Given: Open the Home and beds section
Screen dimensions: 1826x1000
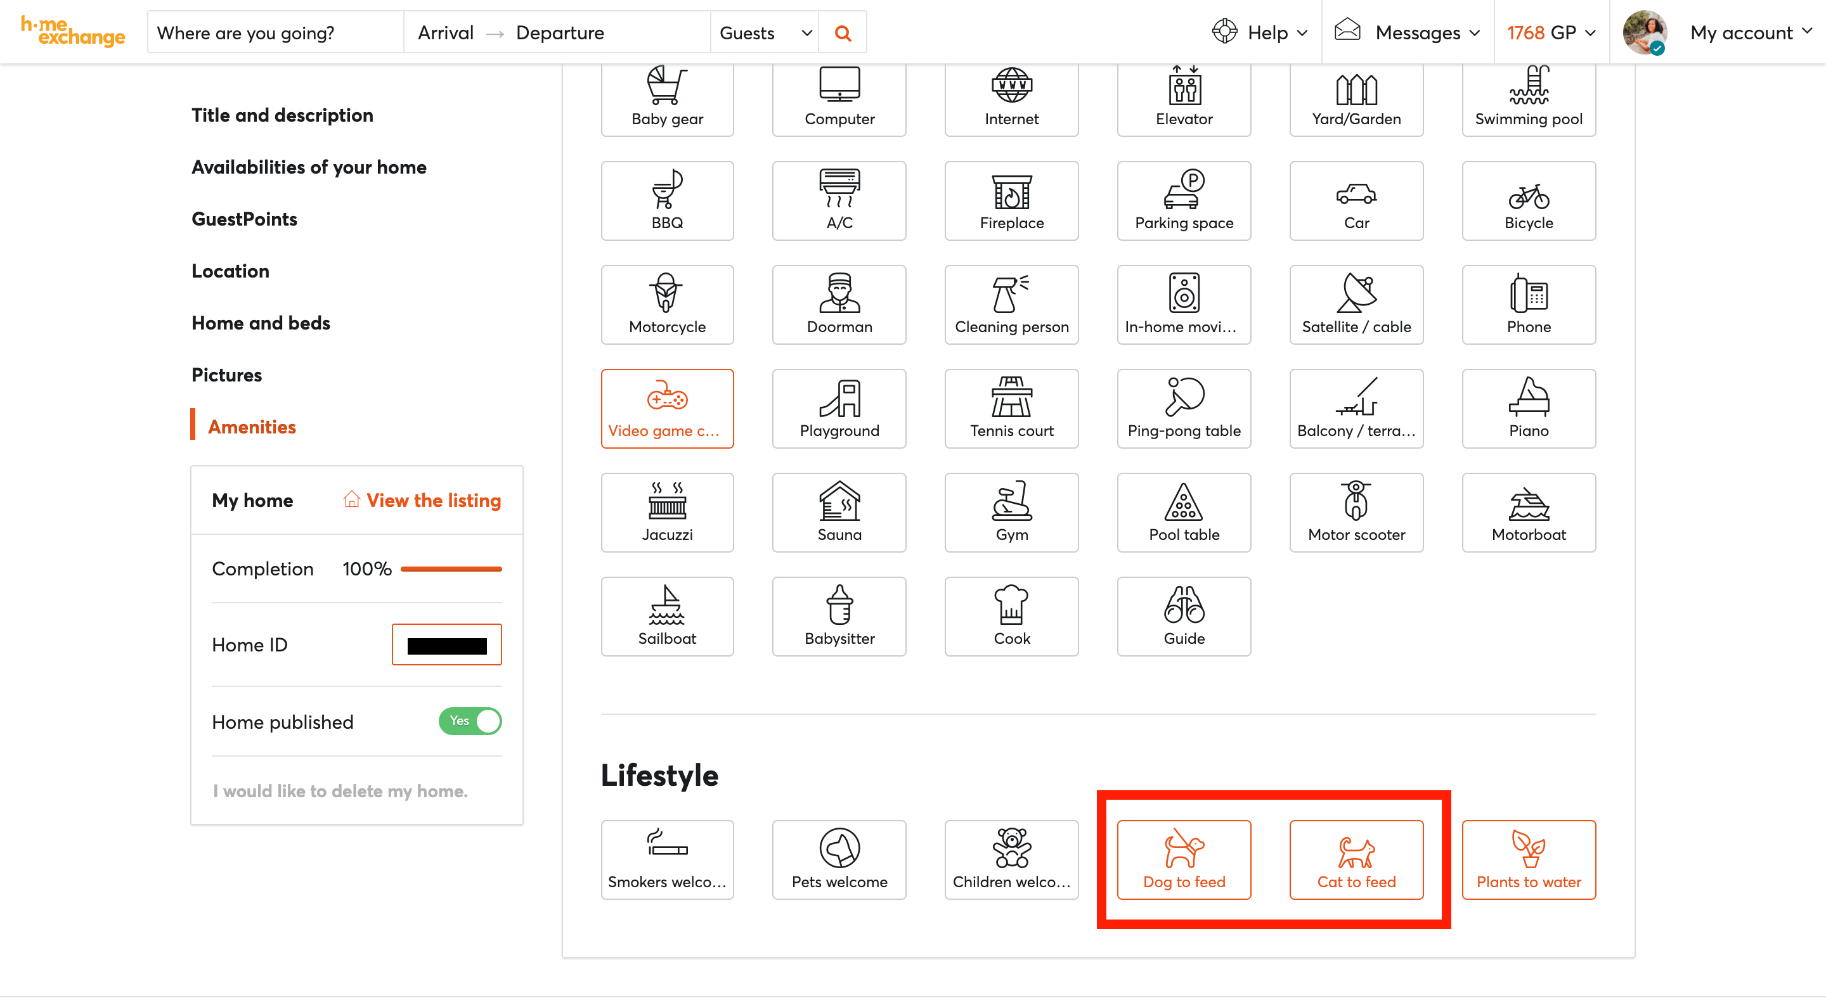Looking at the screenshot, I should [260, 323].
